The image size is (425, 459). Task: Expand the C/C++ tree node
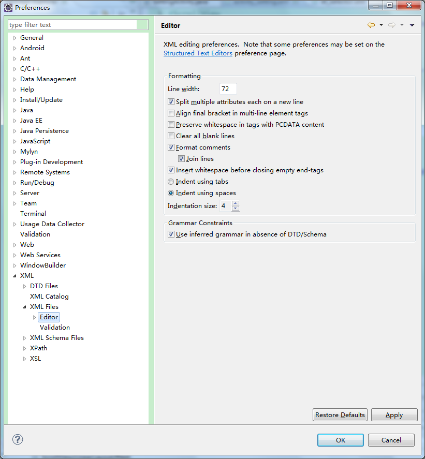14,69
